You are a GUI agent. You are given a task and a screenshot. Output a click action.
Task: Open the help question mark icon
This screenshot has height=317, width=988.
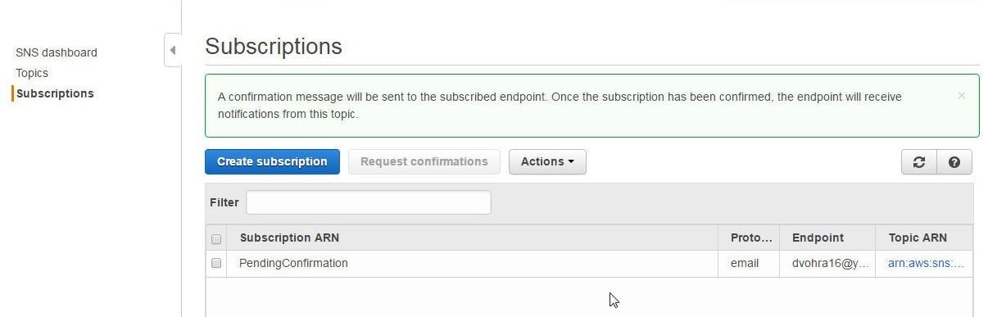[954, 162]
